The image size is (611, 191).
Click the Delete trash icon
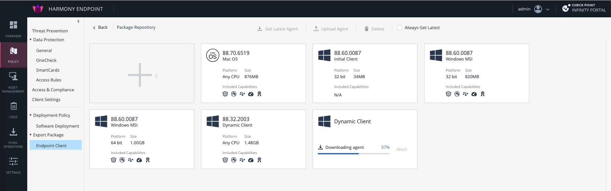(366, 29)
